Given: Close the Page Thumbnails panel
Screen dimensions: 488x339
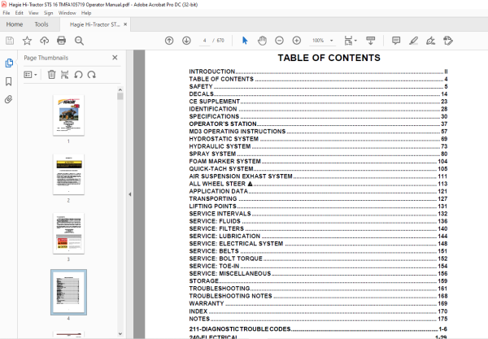Looking at the screenshot, I should click(x=115, y=58).
